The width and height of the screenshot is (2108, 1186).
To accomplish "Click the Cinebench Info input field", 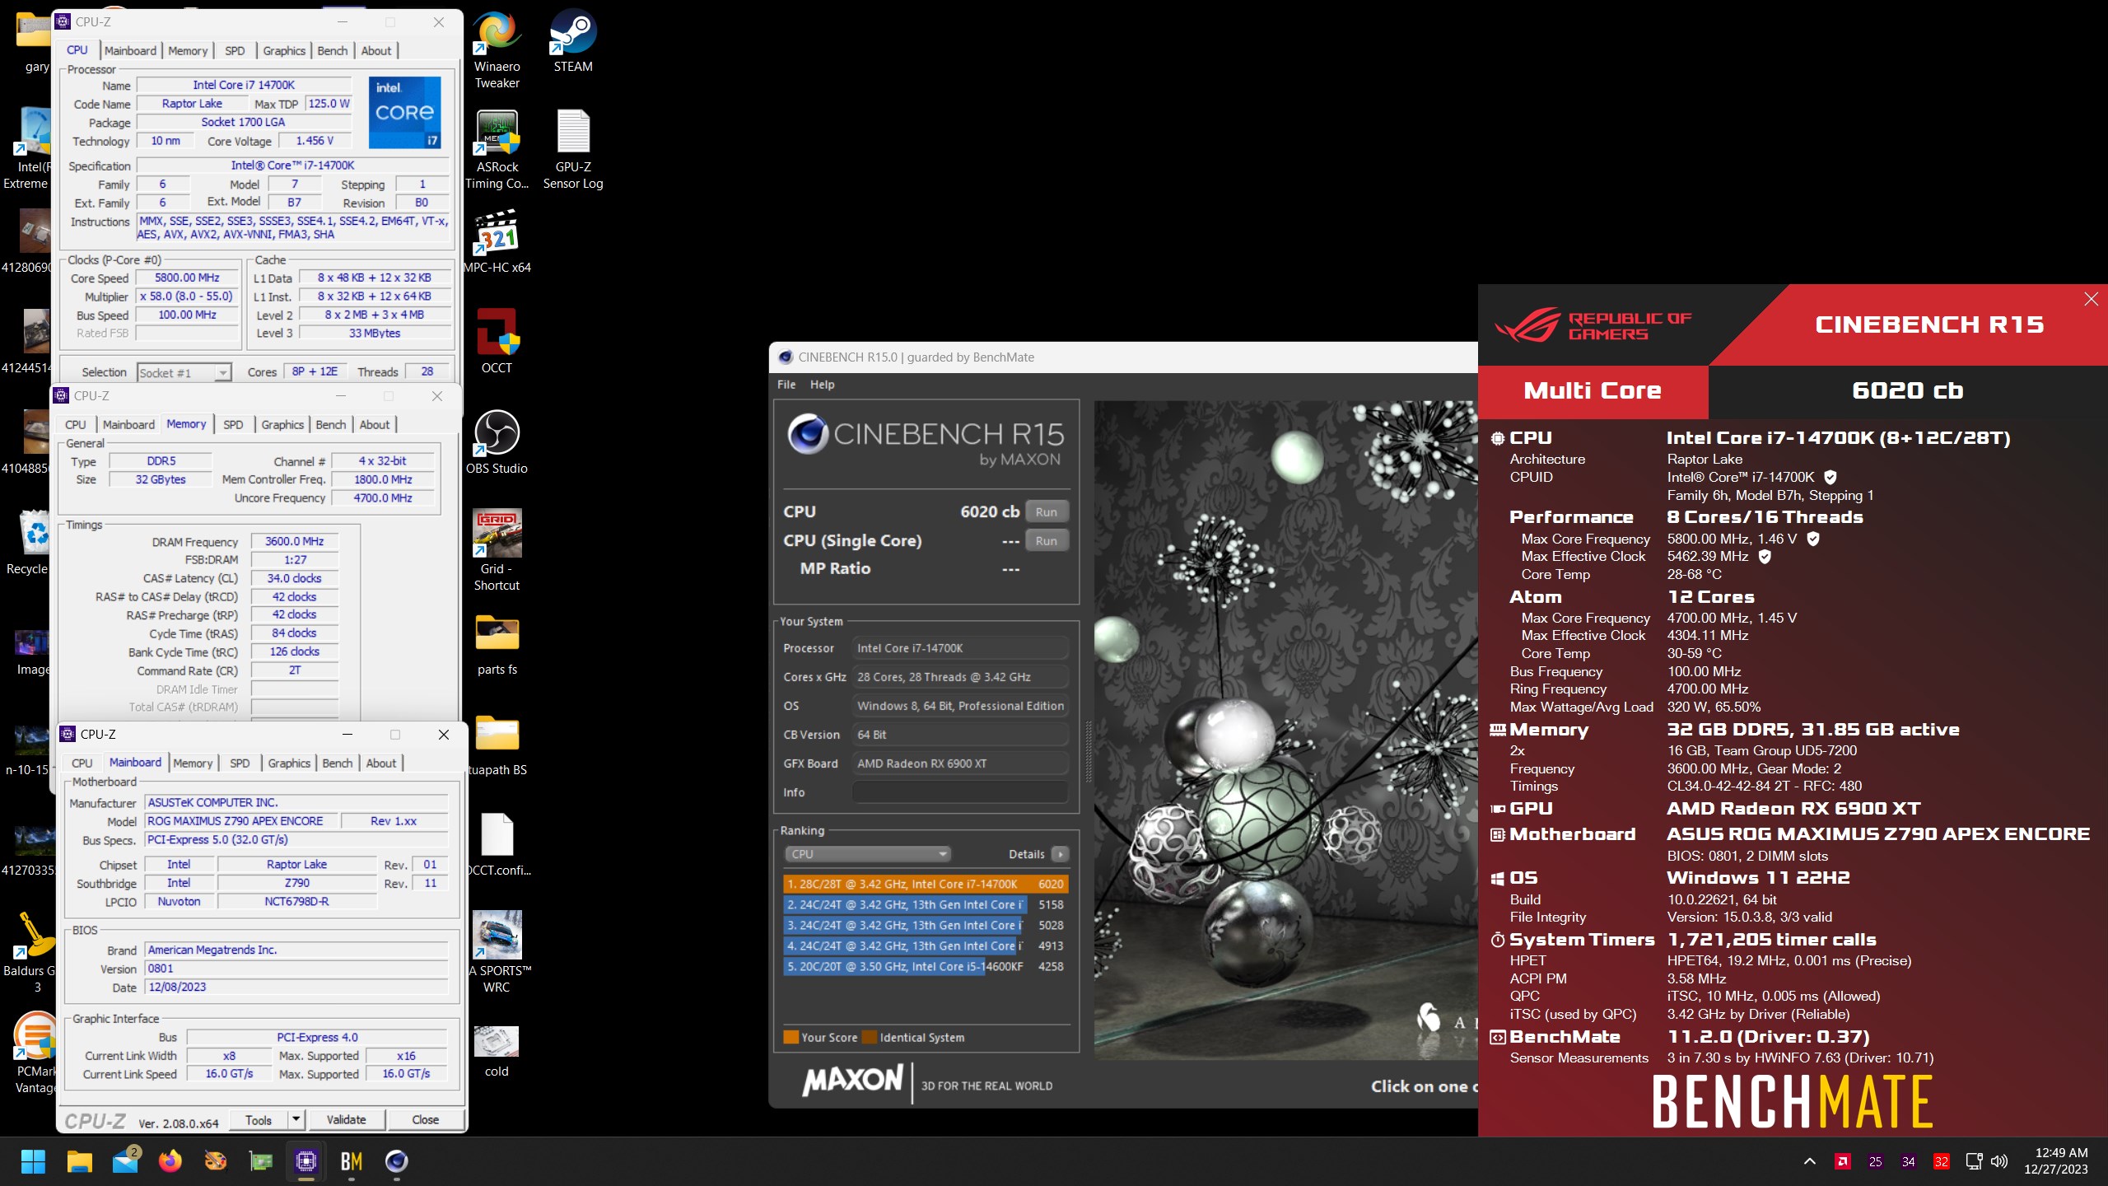I will pyautogui.click(x=960, y=792).
